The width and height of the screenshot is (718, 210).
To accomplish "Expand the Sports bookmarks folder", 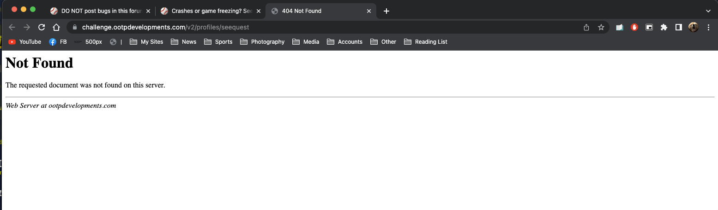I will click(x=218, y=42).
